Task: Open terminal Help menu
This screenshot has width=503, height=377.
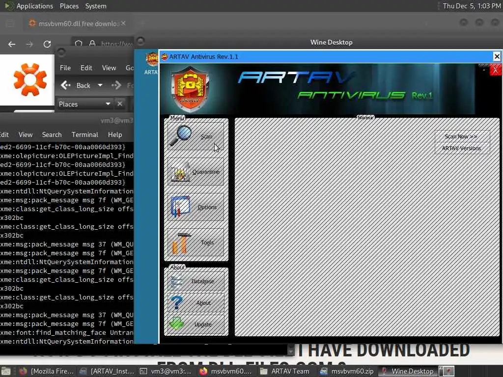Action: pos(115,135)
